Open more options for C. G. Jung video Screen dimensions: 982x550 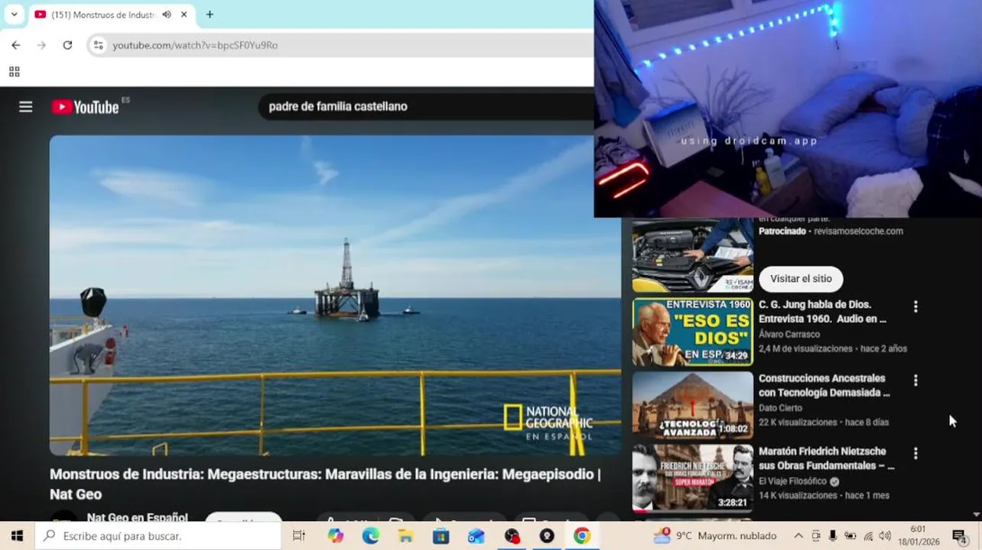(915, 306)
